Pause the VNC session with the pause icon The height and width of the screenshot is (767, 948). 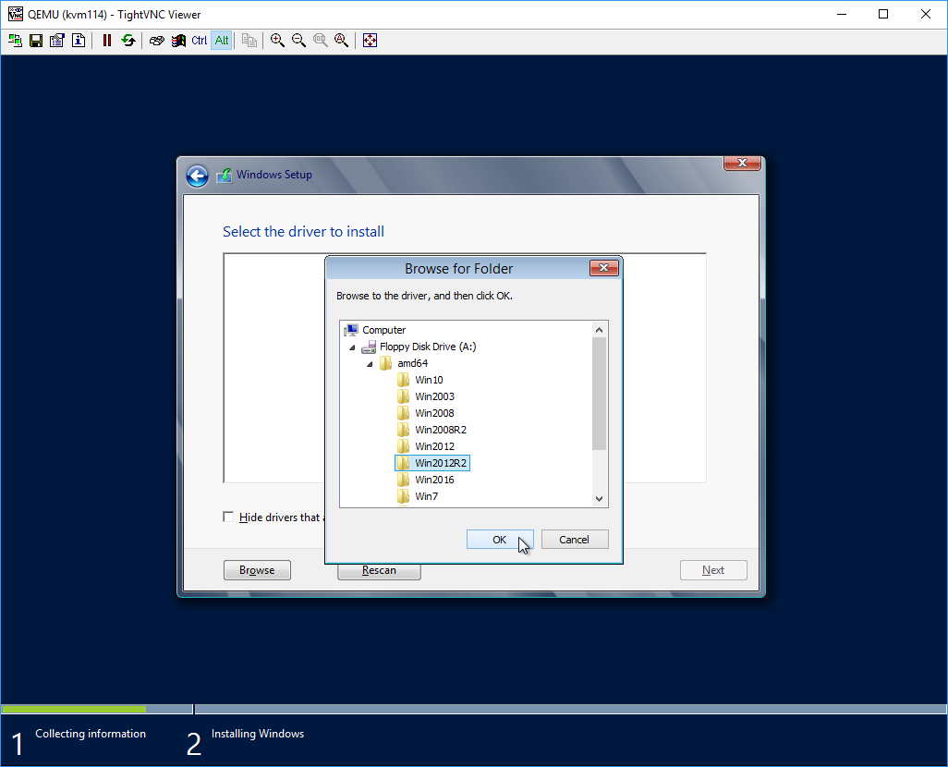click(x=107, y=41)
